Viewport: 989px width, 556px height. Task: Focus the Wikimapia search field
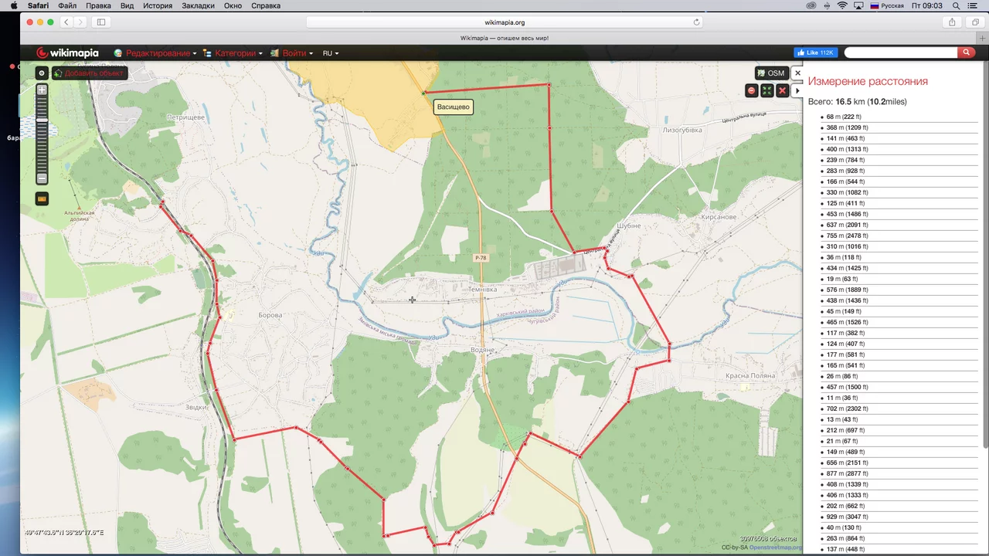click(901, 53)
